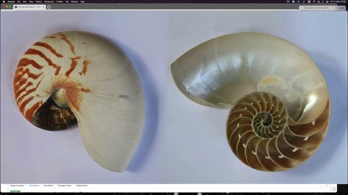348x195 pixels.
Task: Switch to the Strategie-Tester tab
Action: [x=64, y=186]
